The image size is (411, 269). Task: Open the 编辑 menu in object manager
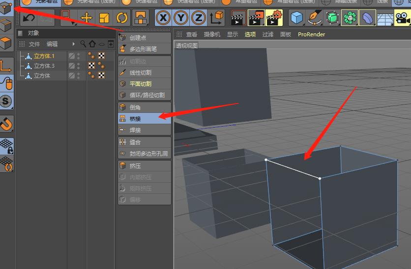point(52,44)
